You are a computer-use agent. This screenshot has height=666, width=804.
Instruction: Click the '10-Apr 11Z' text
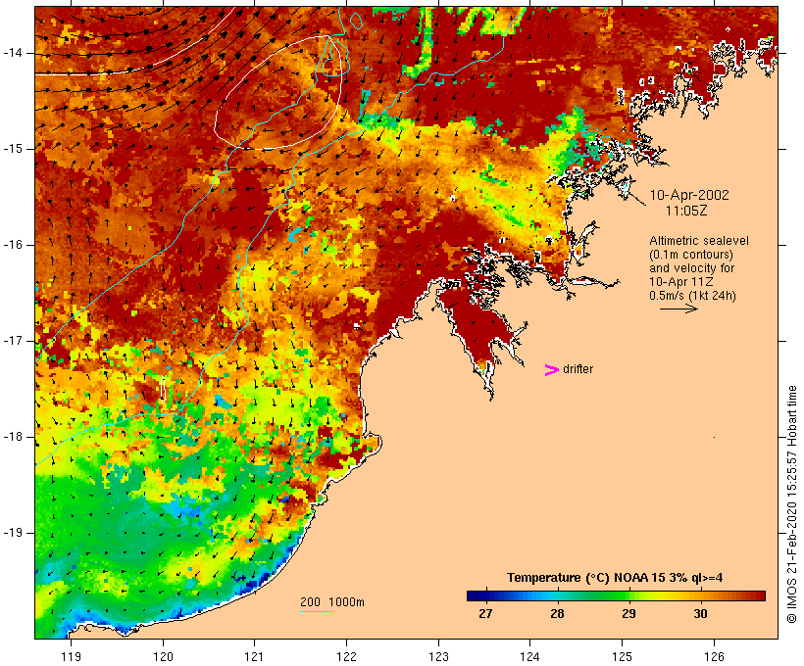680,282
